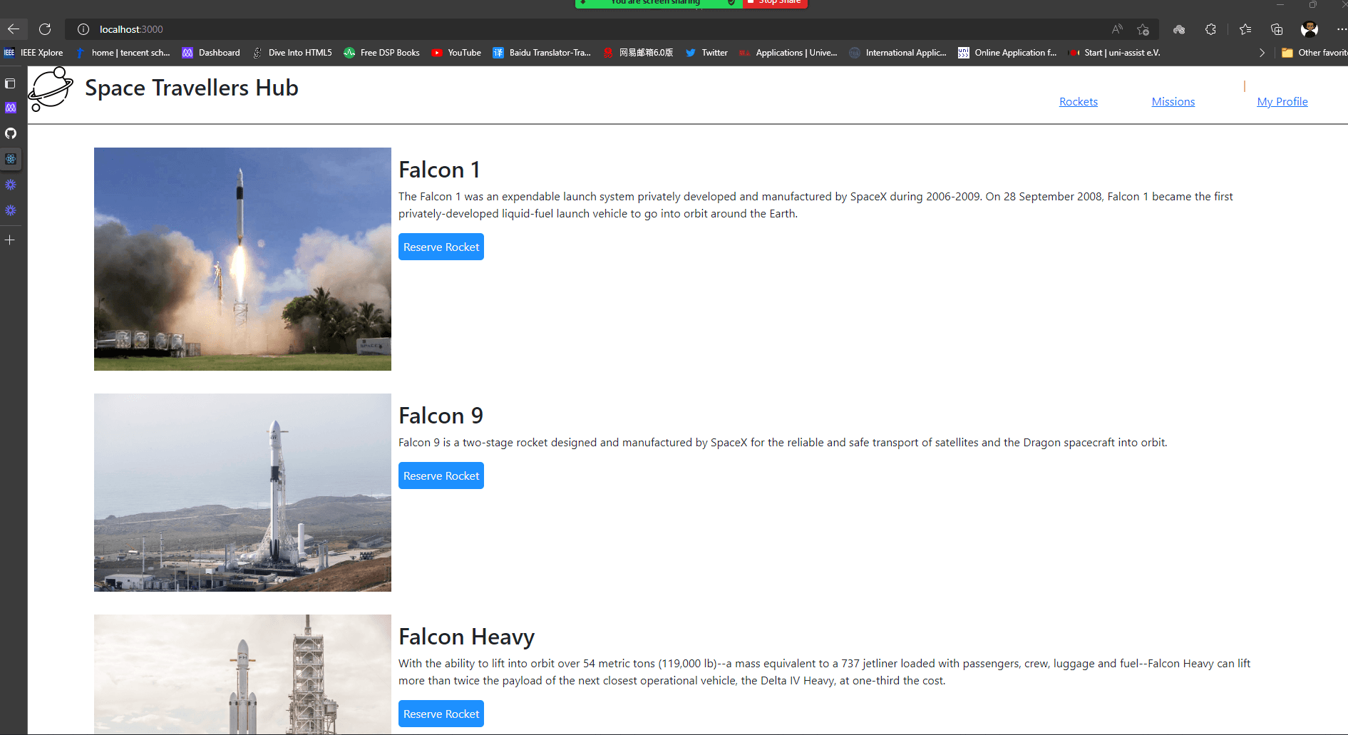Screen dimensions: 1348x735
Task: Reserve the Falcon 1 rocket
Action: coord(441,247)
